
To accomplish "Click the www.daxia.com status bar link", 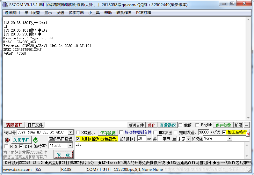I will [17, 170].
